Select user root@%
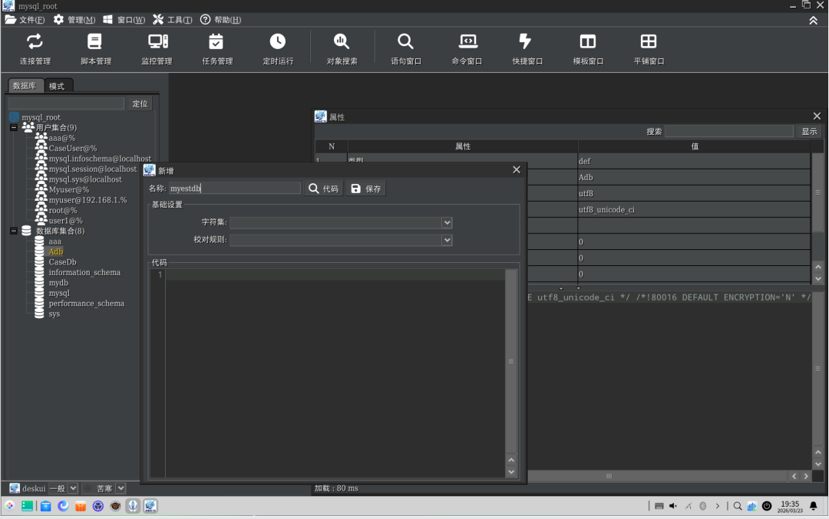The height and width of the screenshot is (519, 829). [x=63, y=210]
